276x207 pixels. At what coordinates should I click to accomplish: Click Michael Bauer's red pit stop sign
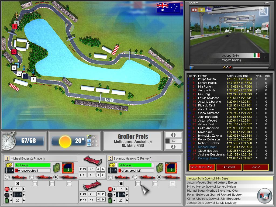click(x=7, y=189)
